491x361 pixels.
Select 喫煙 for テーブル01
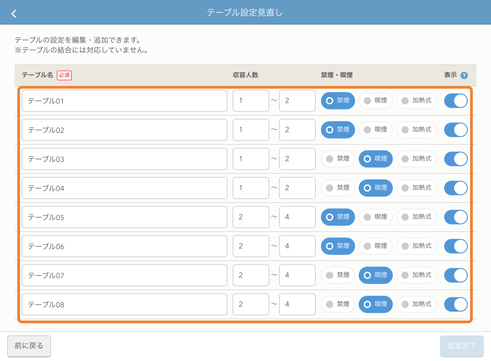coord(376,100)
